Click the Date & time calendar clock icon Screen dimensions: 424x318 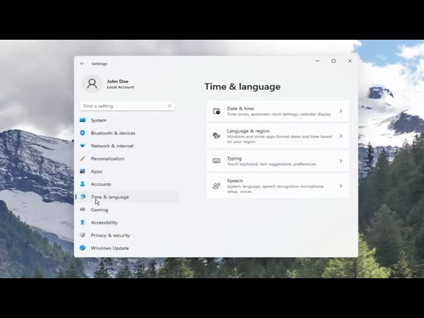point(217,111)
